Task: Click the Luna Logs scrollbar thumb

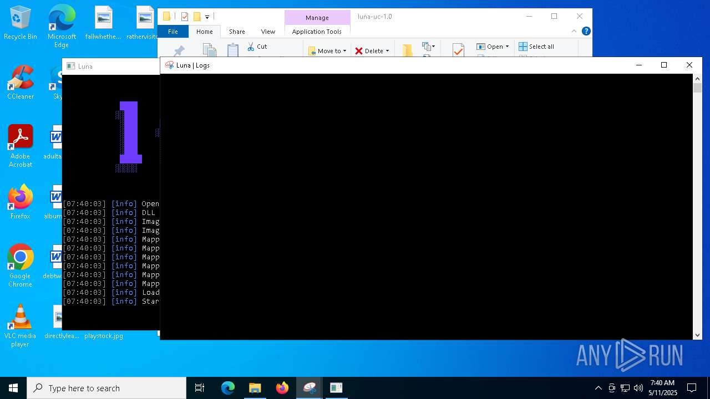Action: click(698, 88)
